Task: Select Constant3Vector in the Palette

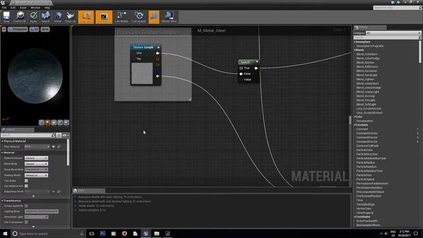Action: [x=367, y=138]
